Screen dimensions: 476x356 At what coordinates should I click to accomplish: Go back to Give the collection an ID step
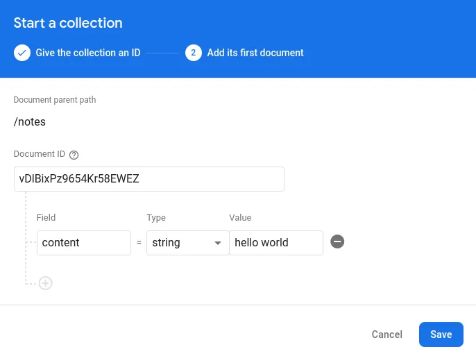coord(88,53)
